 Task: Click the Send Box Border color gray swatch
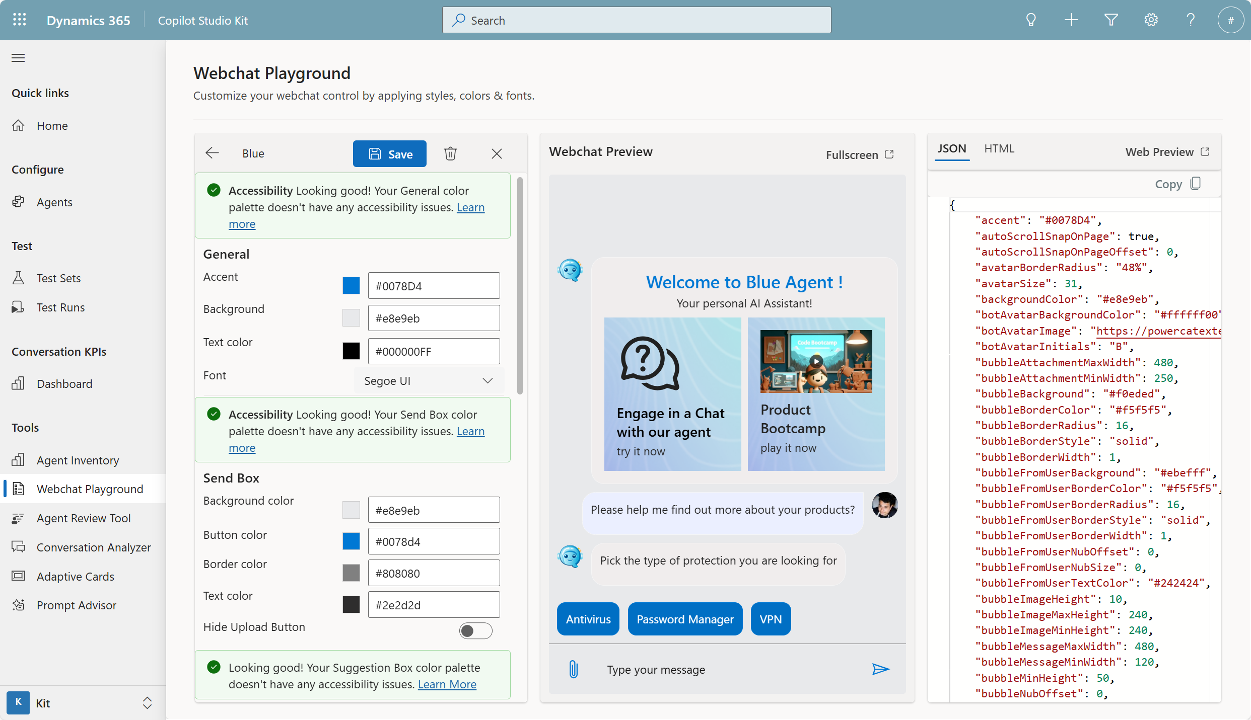tap(351, 573)
